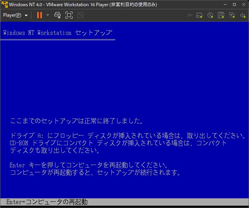Screen dimensions: 249x208
Task: Open the Player(P) menu
Action: [x=15, y=15]
